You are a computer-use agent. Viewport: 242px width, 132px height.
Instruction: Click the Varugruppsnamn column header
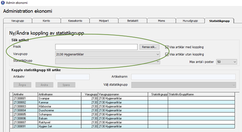tap(123, 94)
